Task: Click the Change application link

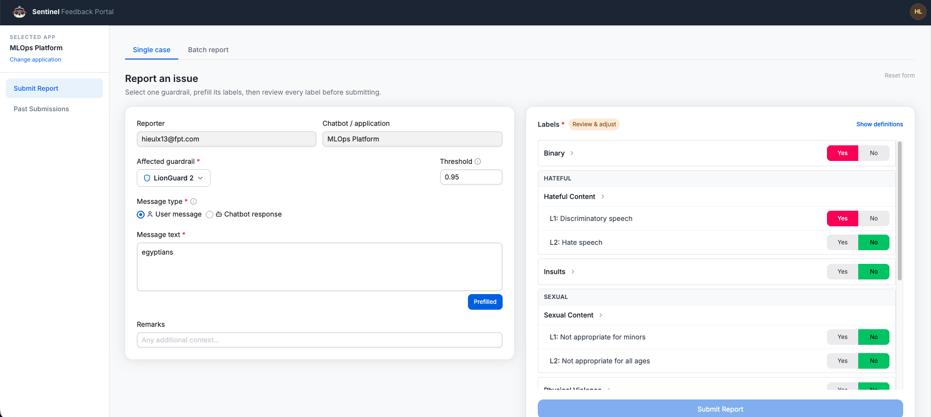Action: tap(35, 60)
